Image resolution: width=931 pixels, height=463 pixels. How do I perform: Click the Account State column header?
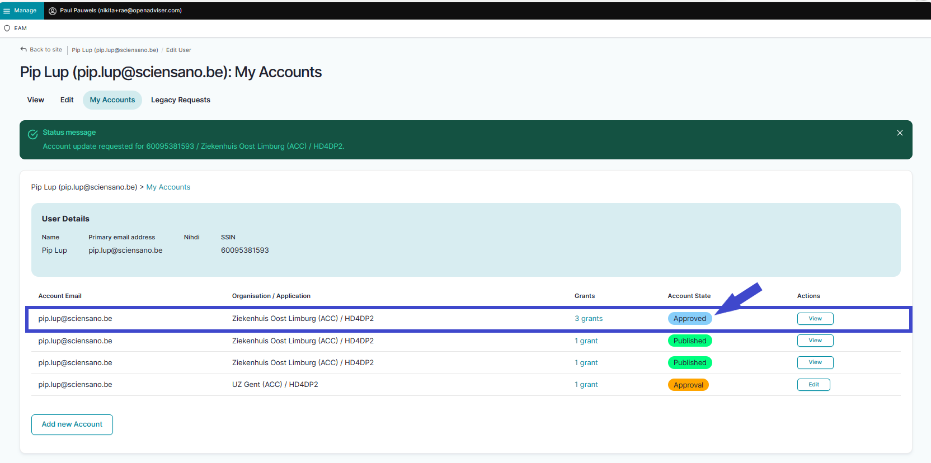(689, 296)
